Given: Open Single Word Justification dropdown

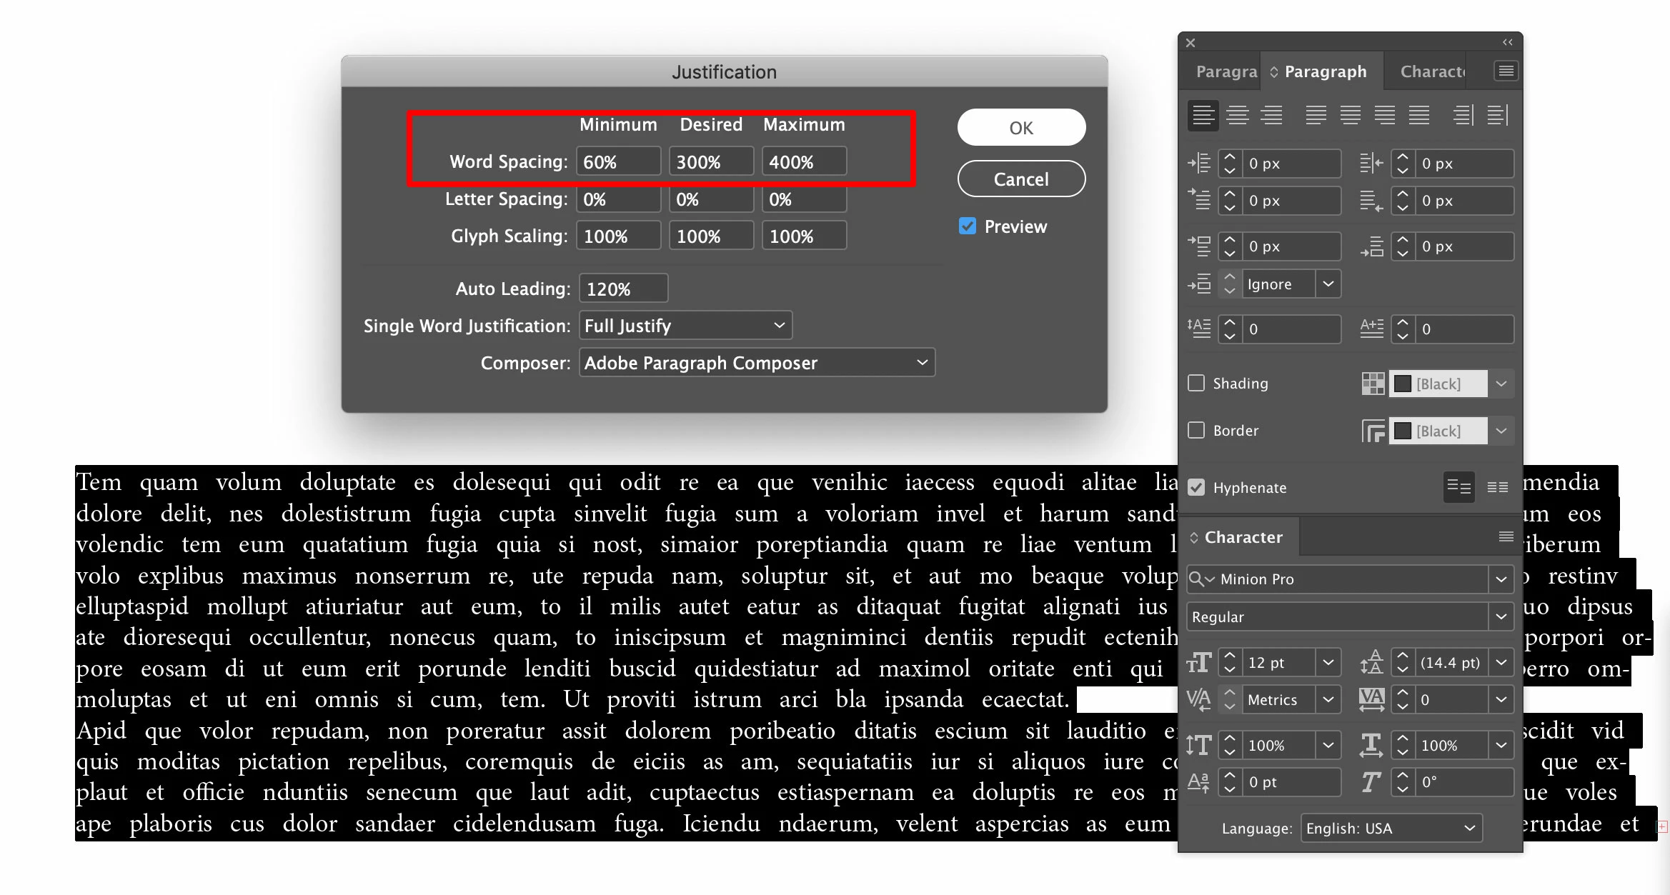Looking at the screenshot, I should point(685,326).
